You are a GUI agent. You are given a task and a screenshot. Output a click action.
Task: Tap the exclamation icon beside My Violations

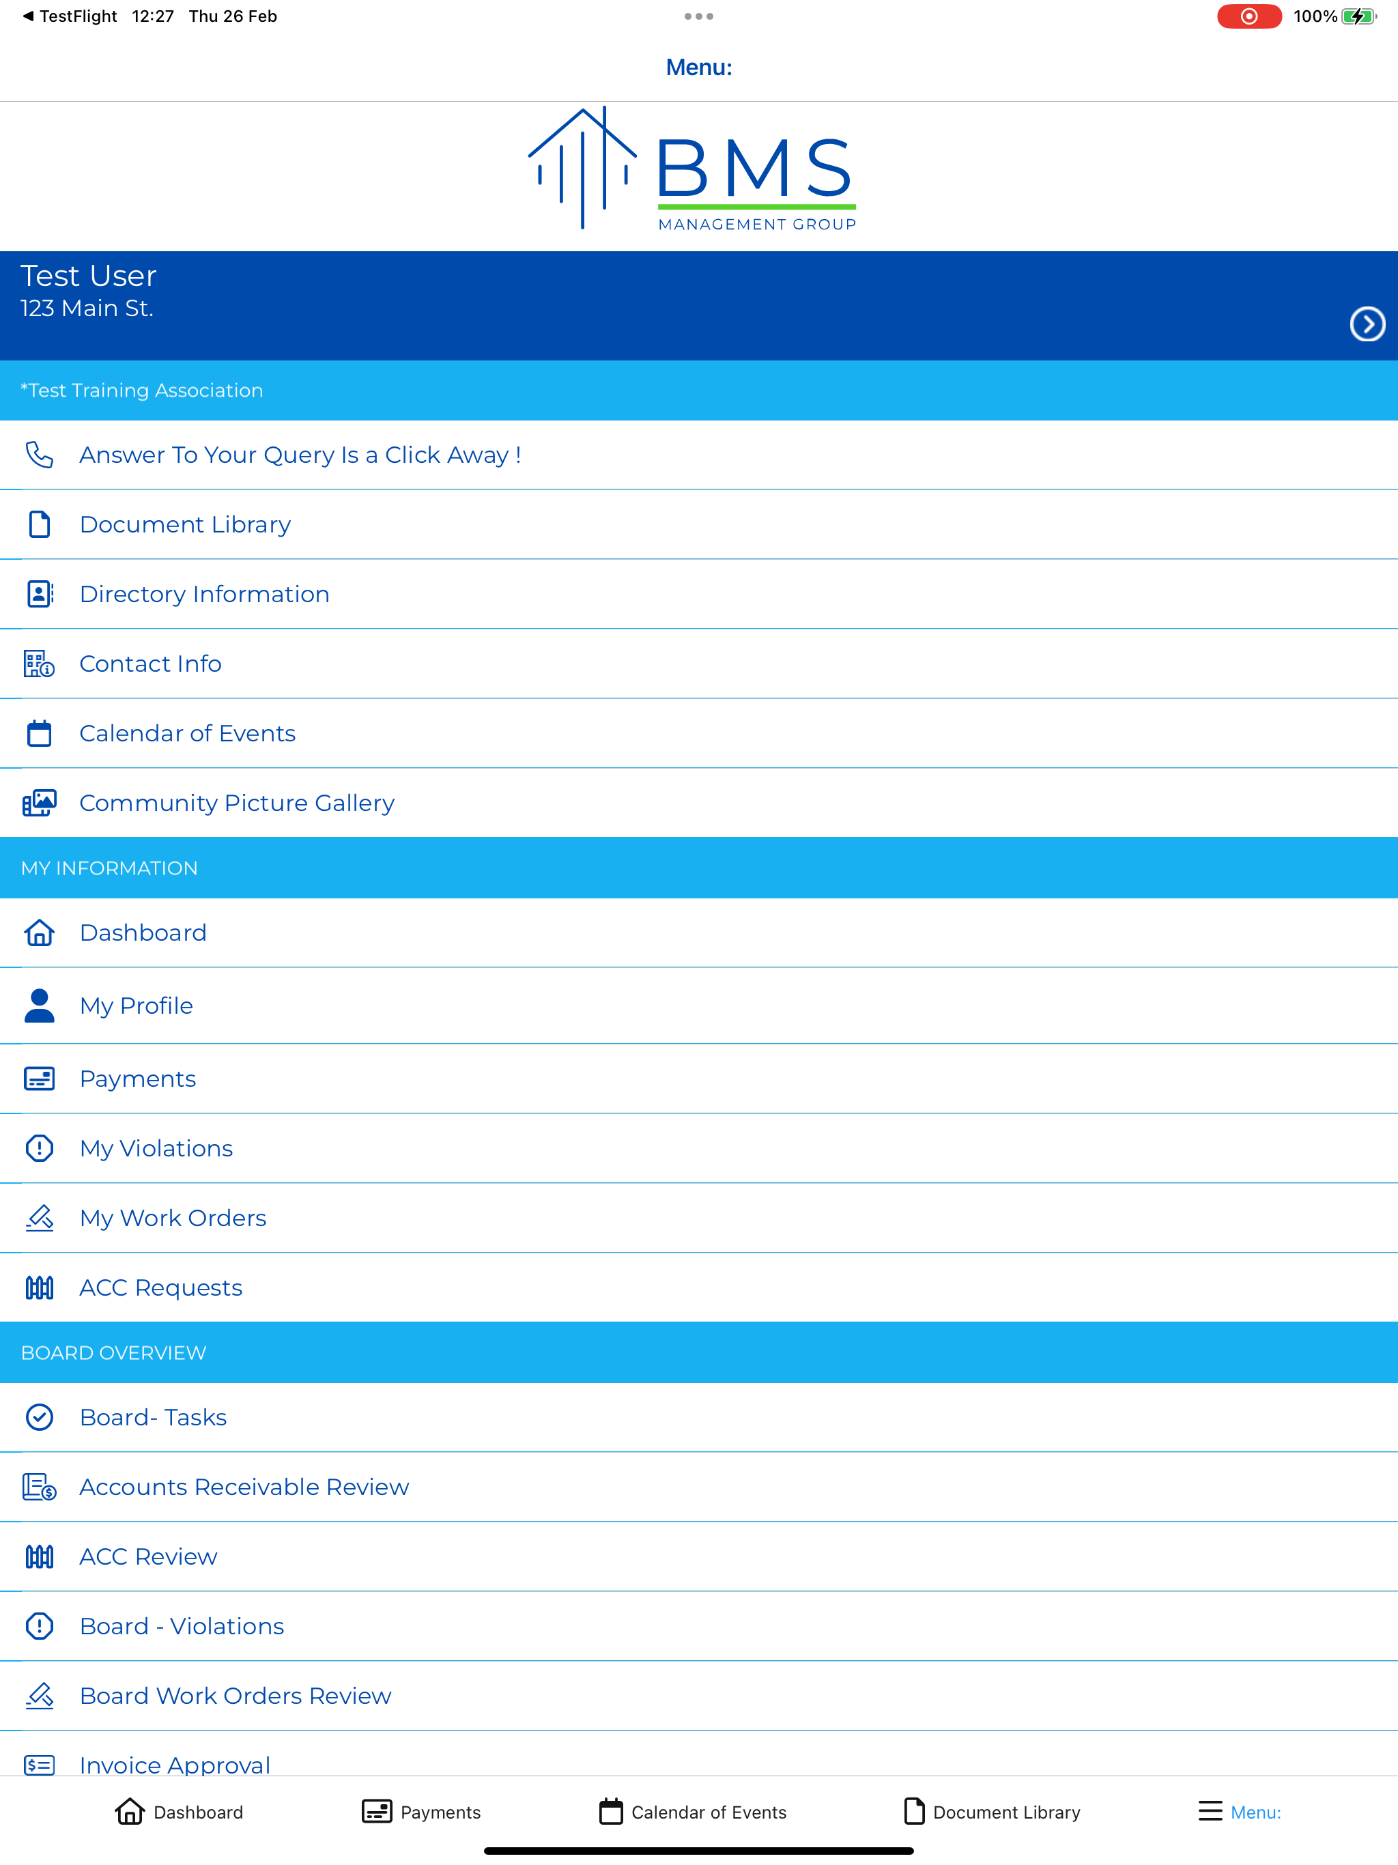coord(39,1148)
